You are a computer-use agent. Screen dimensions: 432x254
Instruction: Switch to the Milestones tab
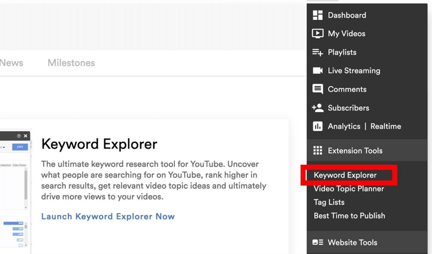pos(71,63)
